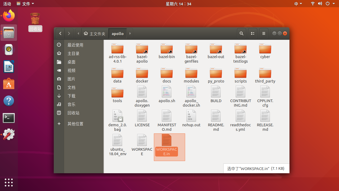
Task: Go forward with the forward arrow
Action: click(x=69, y=33)
